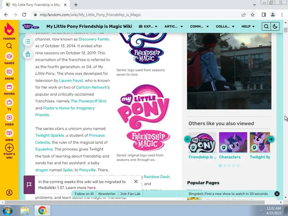
Task: Toggle dark mode with moon icon
Action: pos(275,26)
